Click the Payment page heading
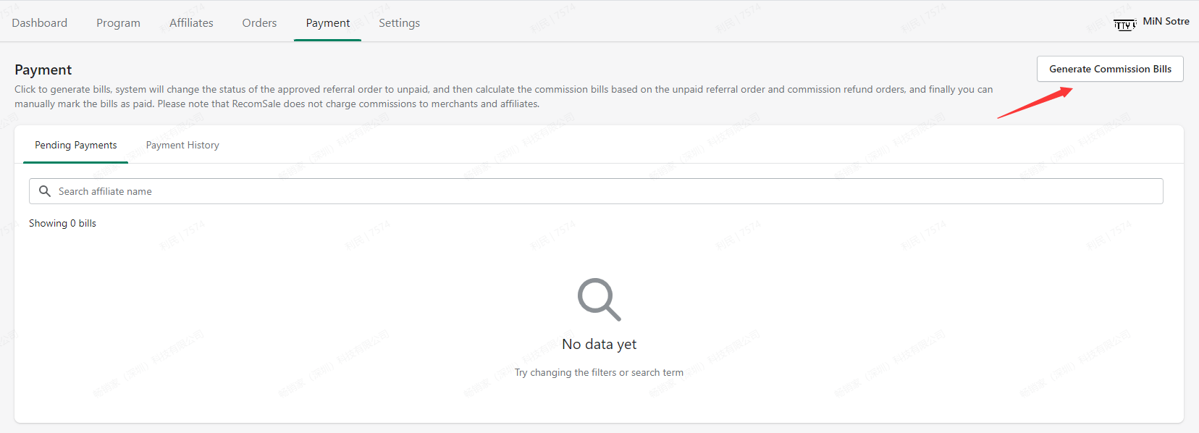This screenshot has width=1199, height=433. coord(43,70)
